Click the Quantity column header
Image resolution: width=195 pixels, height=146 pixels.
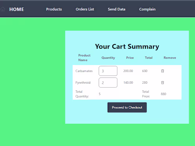[108, 58]
